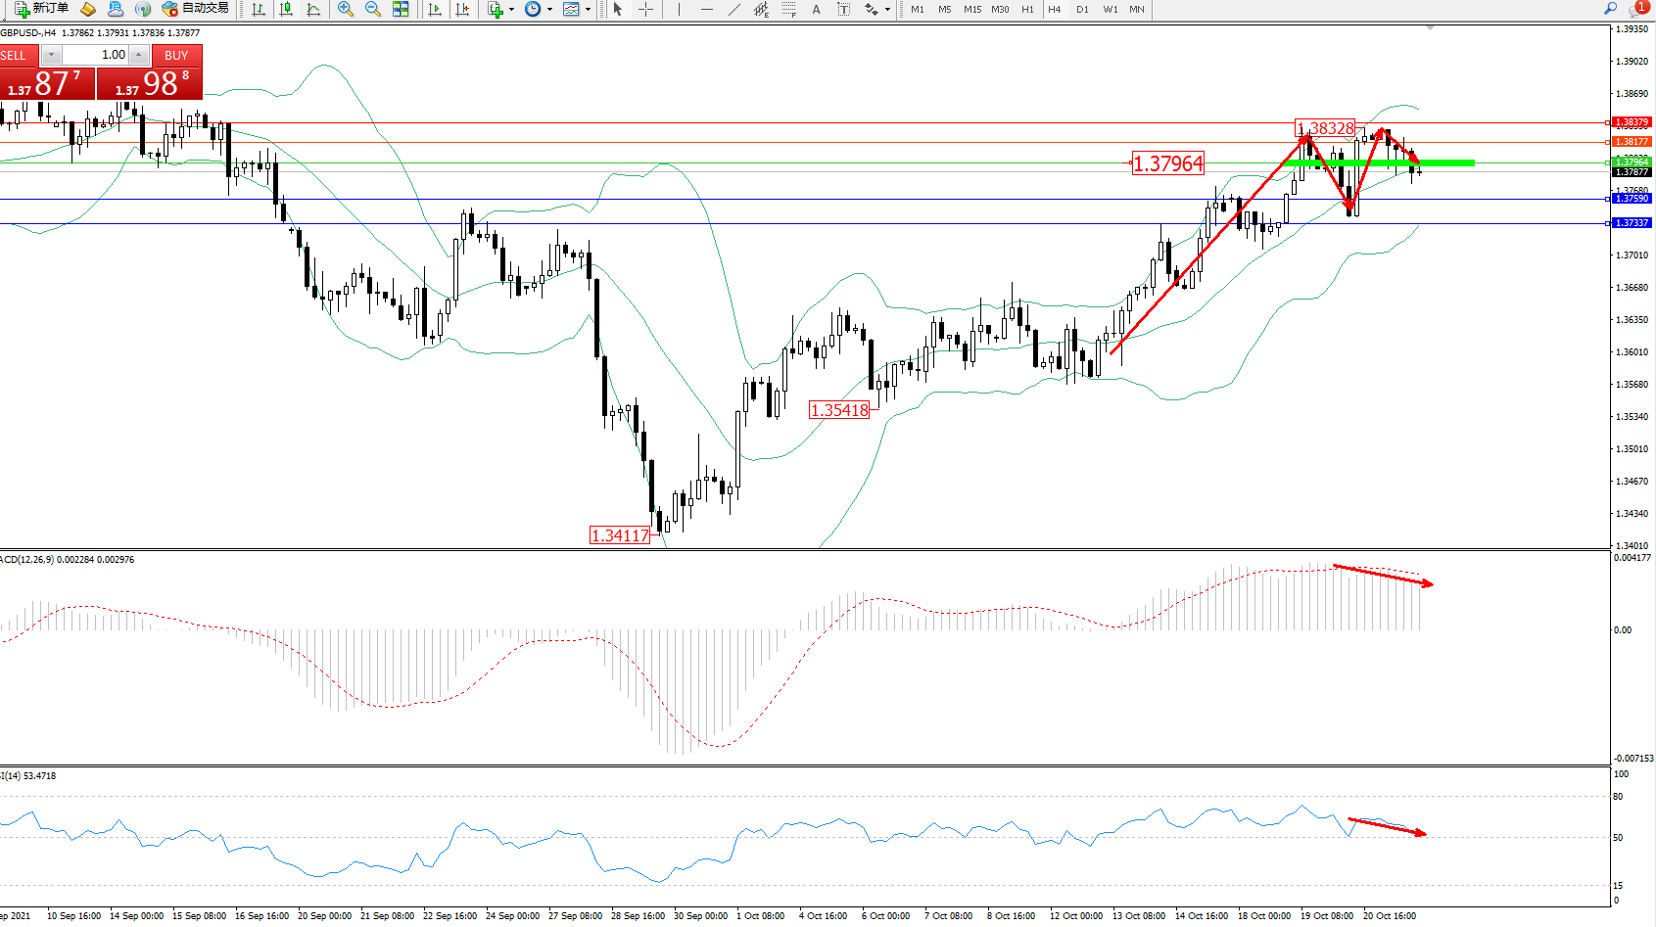Image resolution: width=1656 pixels, height=927 pixels.
Task: Select the Text label tool (A)
Action: coord(816,9)
